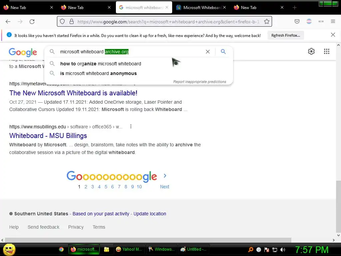Click 'Based on your past activity' link
This screenshot has width=341, height=256.
point(101,214)
